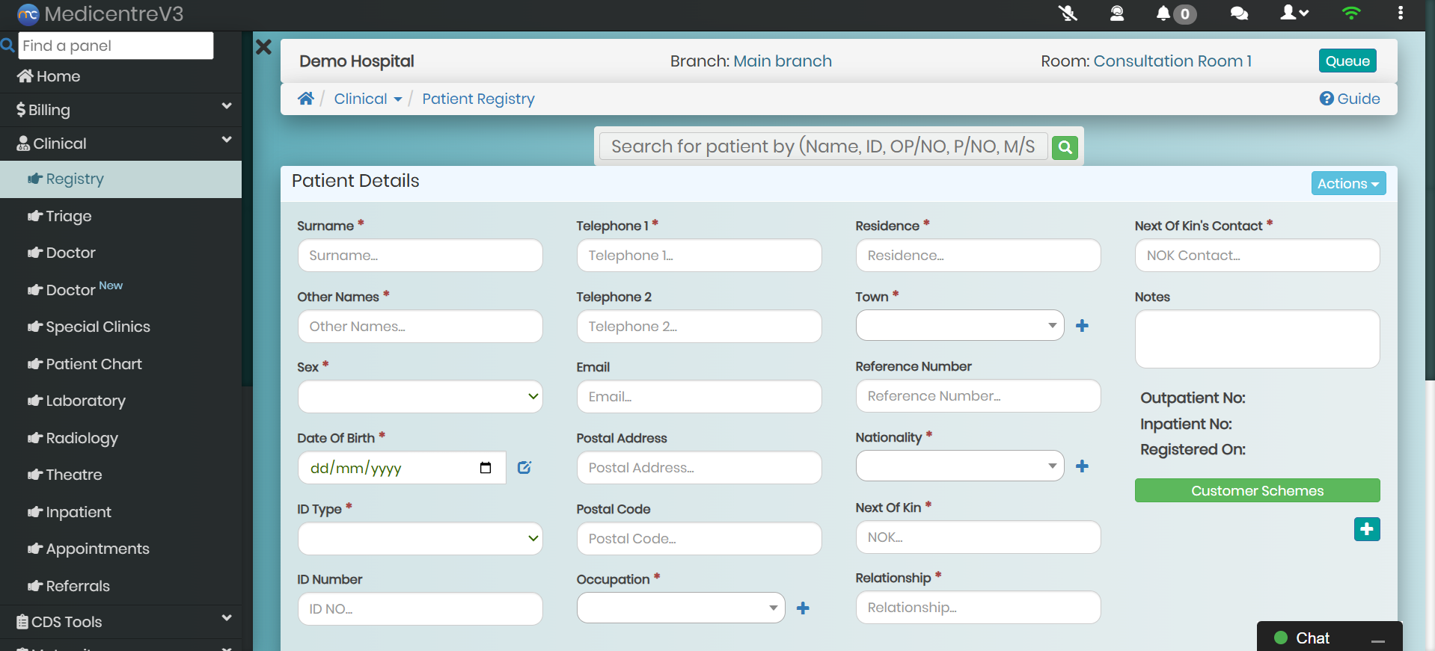This screenshot has height=651, width=1435.
Task: Select Triage in the sidebar
Action: pos(69,216)
